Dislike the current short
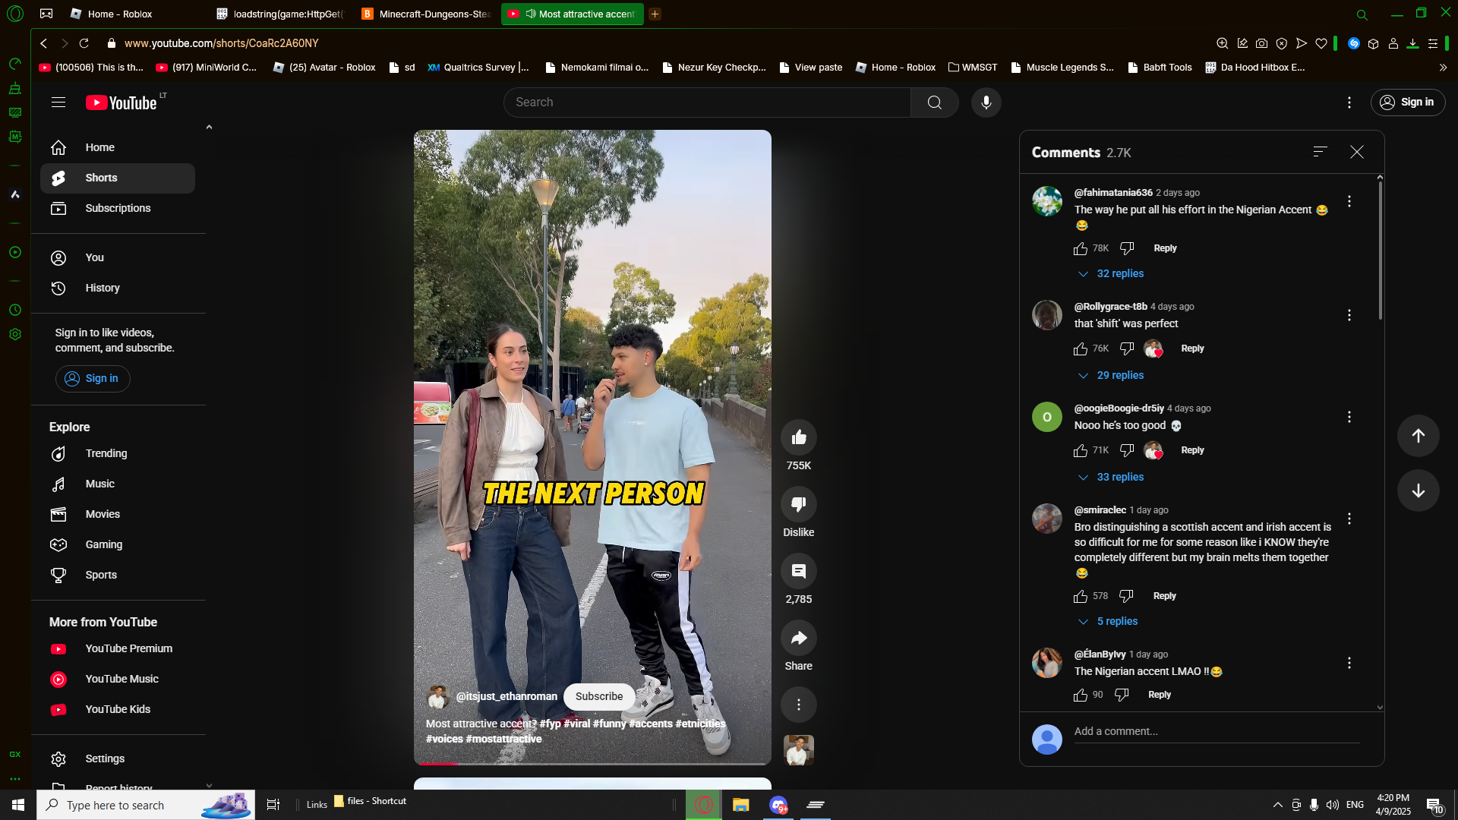1458x820 pixels. (x=798, y=504)
